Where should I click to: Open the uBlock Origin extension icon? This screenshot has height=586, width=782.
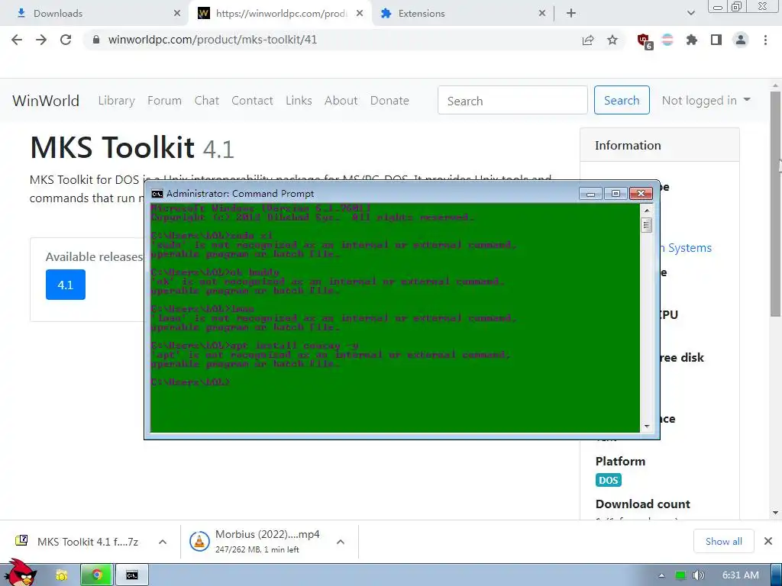pyautogui.click(x=645, y=41)
